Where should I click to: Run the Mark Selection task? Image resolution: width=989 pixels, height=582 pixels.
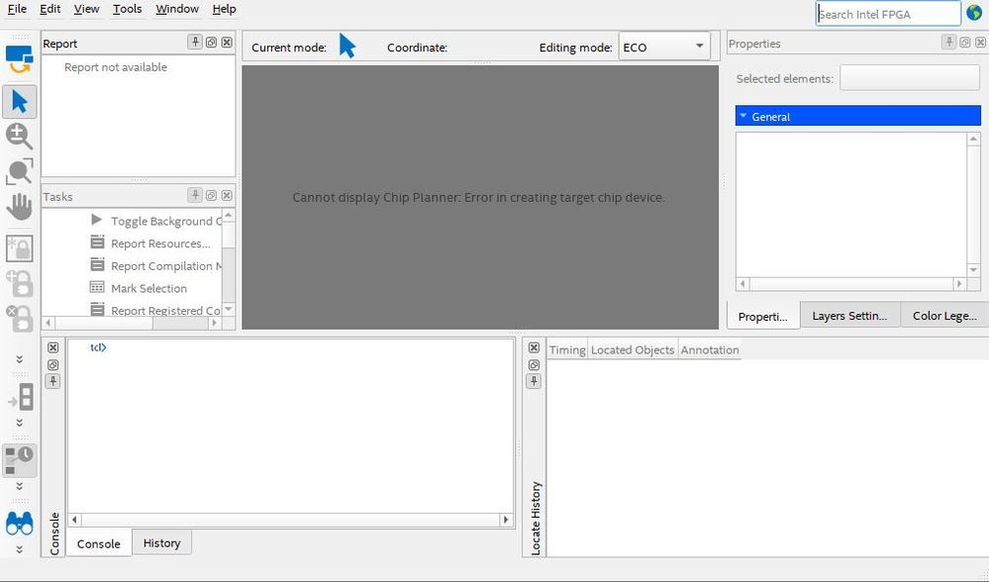(x=148, y=288)
